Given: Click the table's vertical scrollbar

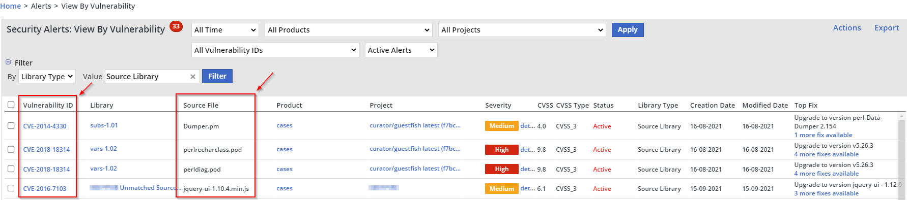Looking at the screenshot, I should [902, 155].
